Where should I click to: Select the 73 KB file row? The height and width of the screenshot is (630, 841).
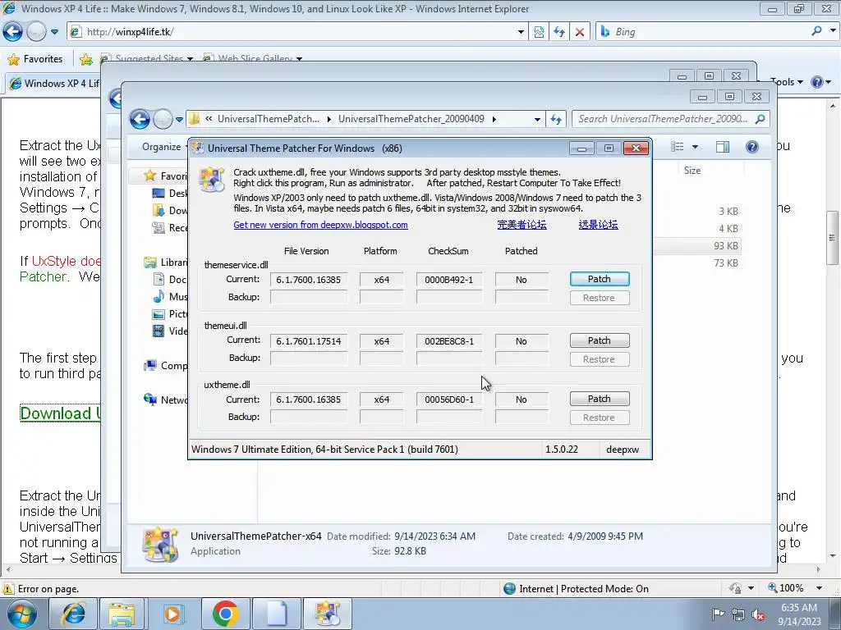tap(697, 263)
